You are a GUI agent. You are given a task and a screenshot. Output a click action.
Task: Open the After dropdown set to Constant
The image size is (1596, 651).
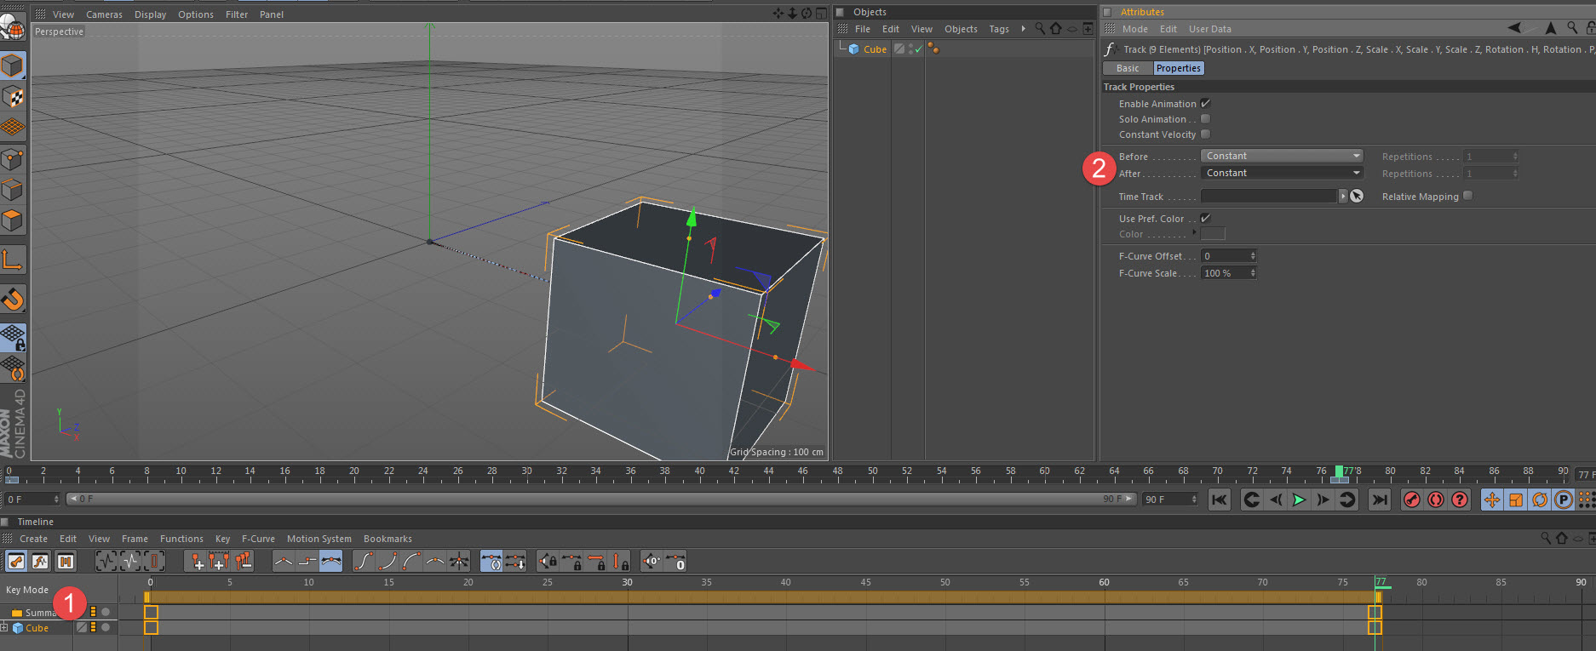pyautogui.click(x=1282, y=174)
